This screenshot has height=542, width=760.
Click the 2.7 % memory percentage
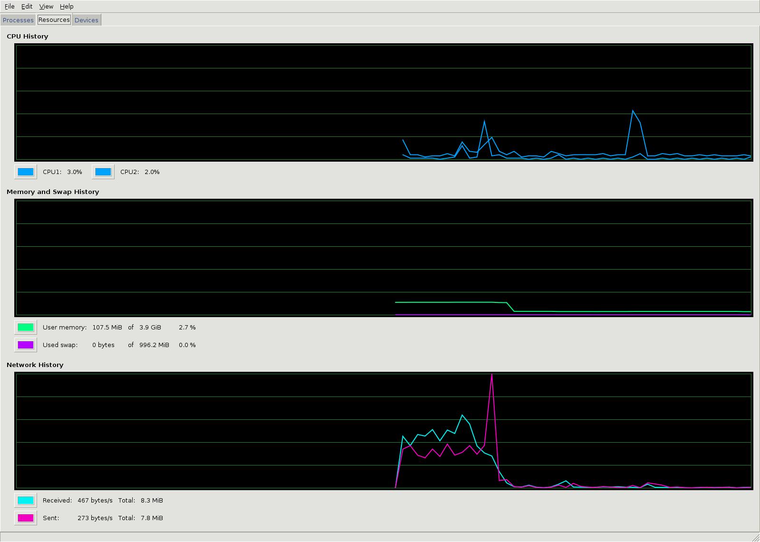187,327
